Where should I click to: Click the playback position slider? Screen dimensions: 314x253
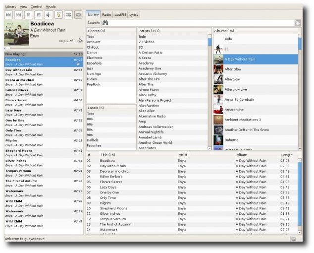coord(44,48)
